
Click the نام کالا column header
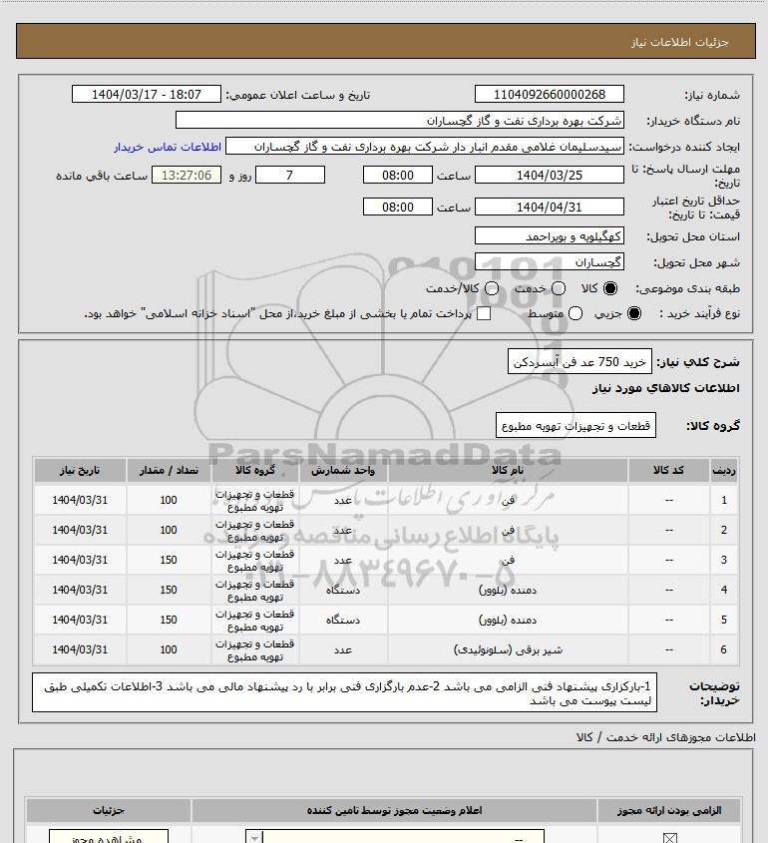coord(508,470)
